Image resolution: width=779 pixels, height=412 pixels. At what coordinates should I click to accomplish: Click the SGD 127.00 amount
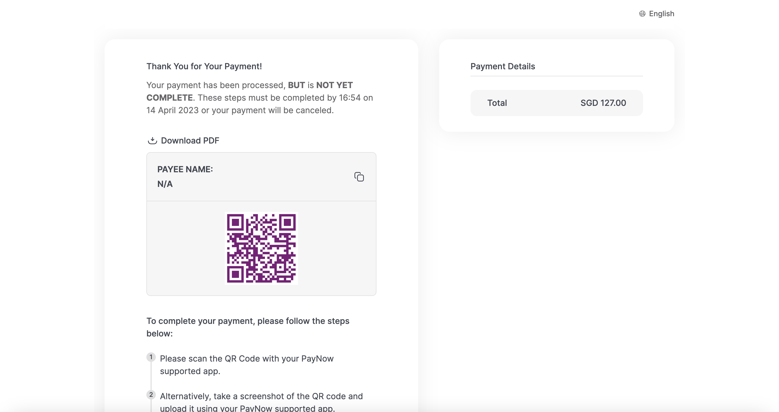603,103
